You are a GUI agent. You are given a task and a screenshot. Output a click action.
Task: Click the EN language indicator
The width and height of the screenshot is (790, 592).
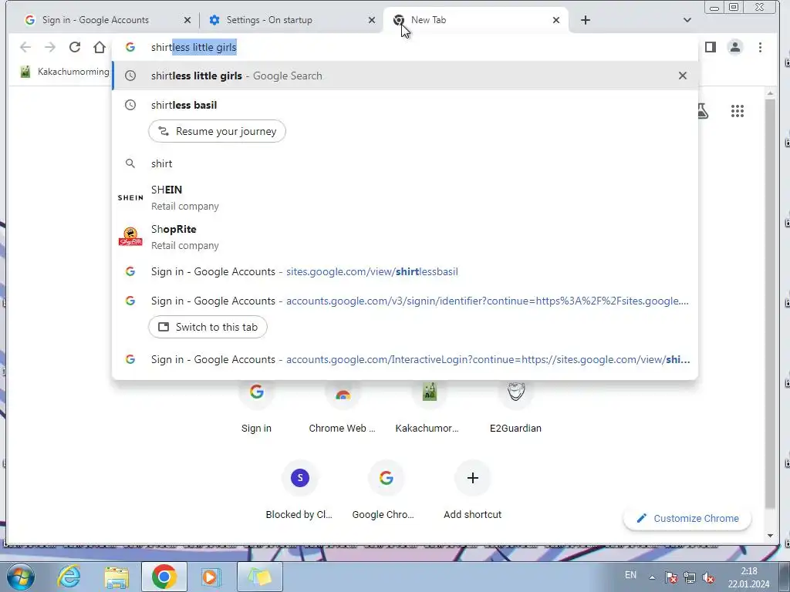(x=630, y=575)
